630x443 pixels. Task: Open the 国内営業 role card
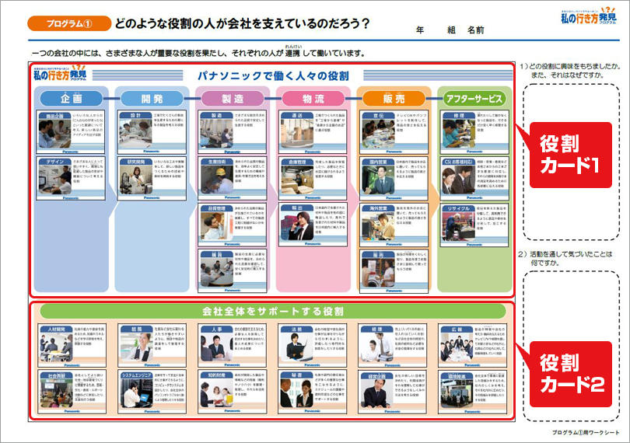394,178
